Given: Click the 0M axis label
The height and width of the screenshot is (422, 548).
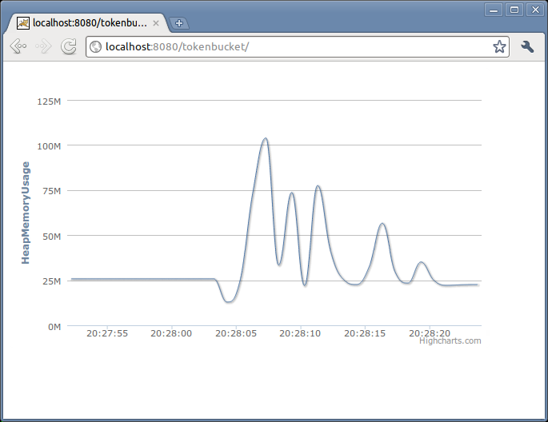Looking at the screenshot, I should coord(54,327).
